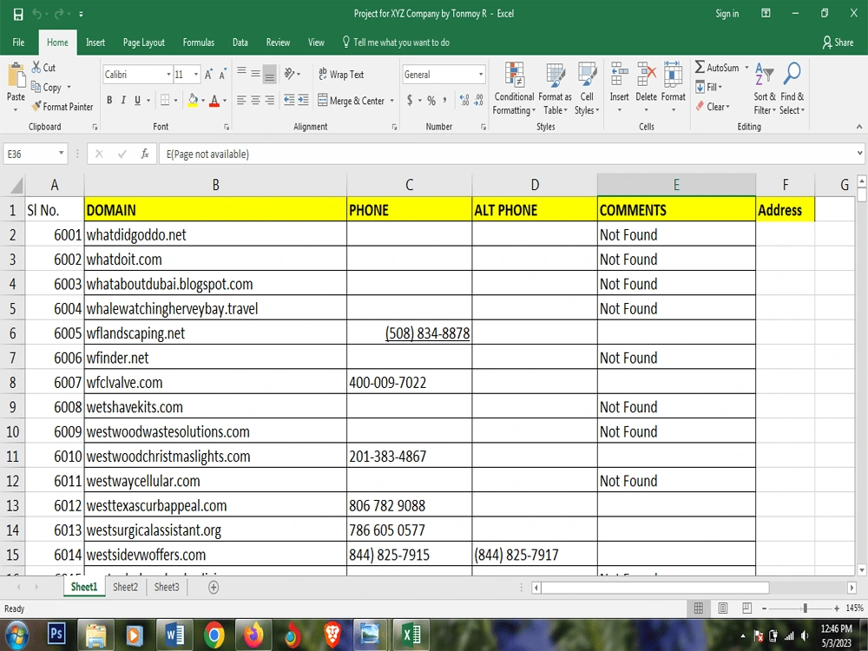Increase font size with the large A
The width and height of the screenshot is (868, 651).
coord(208,74)
